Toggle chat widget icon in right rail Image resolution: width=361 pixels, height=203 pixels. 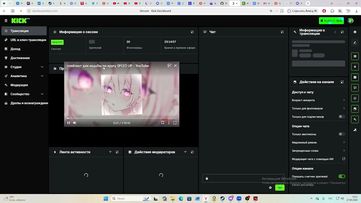click(x=355, y=88)
